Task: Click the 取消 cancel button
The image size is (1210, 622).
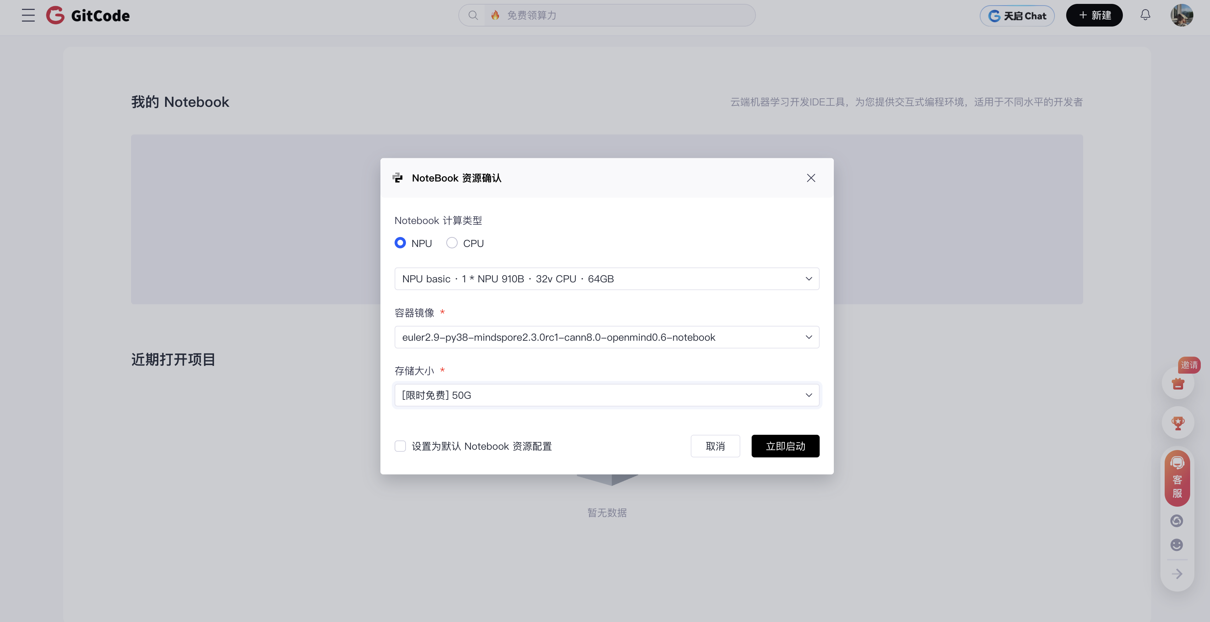Action: point(715,446)
